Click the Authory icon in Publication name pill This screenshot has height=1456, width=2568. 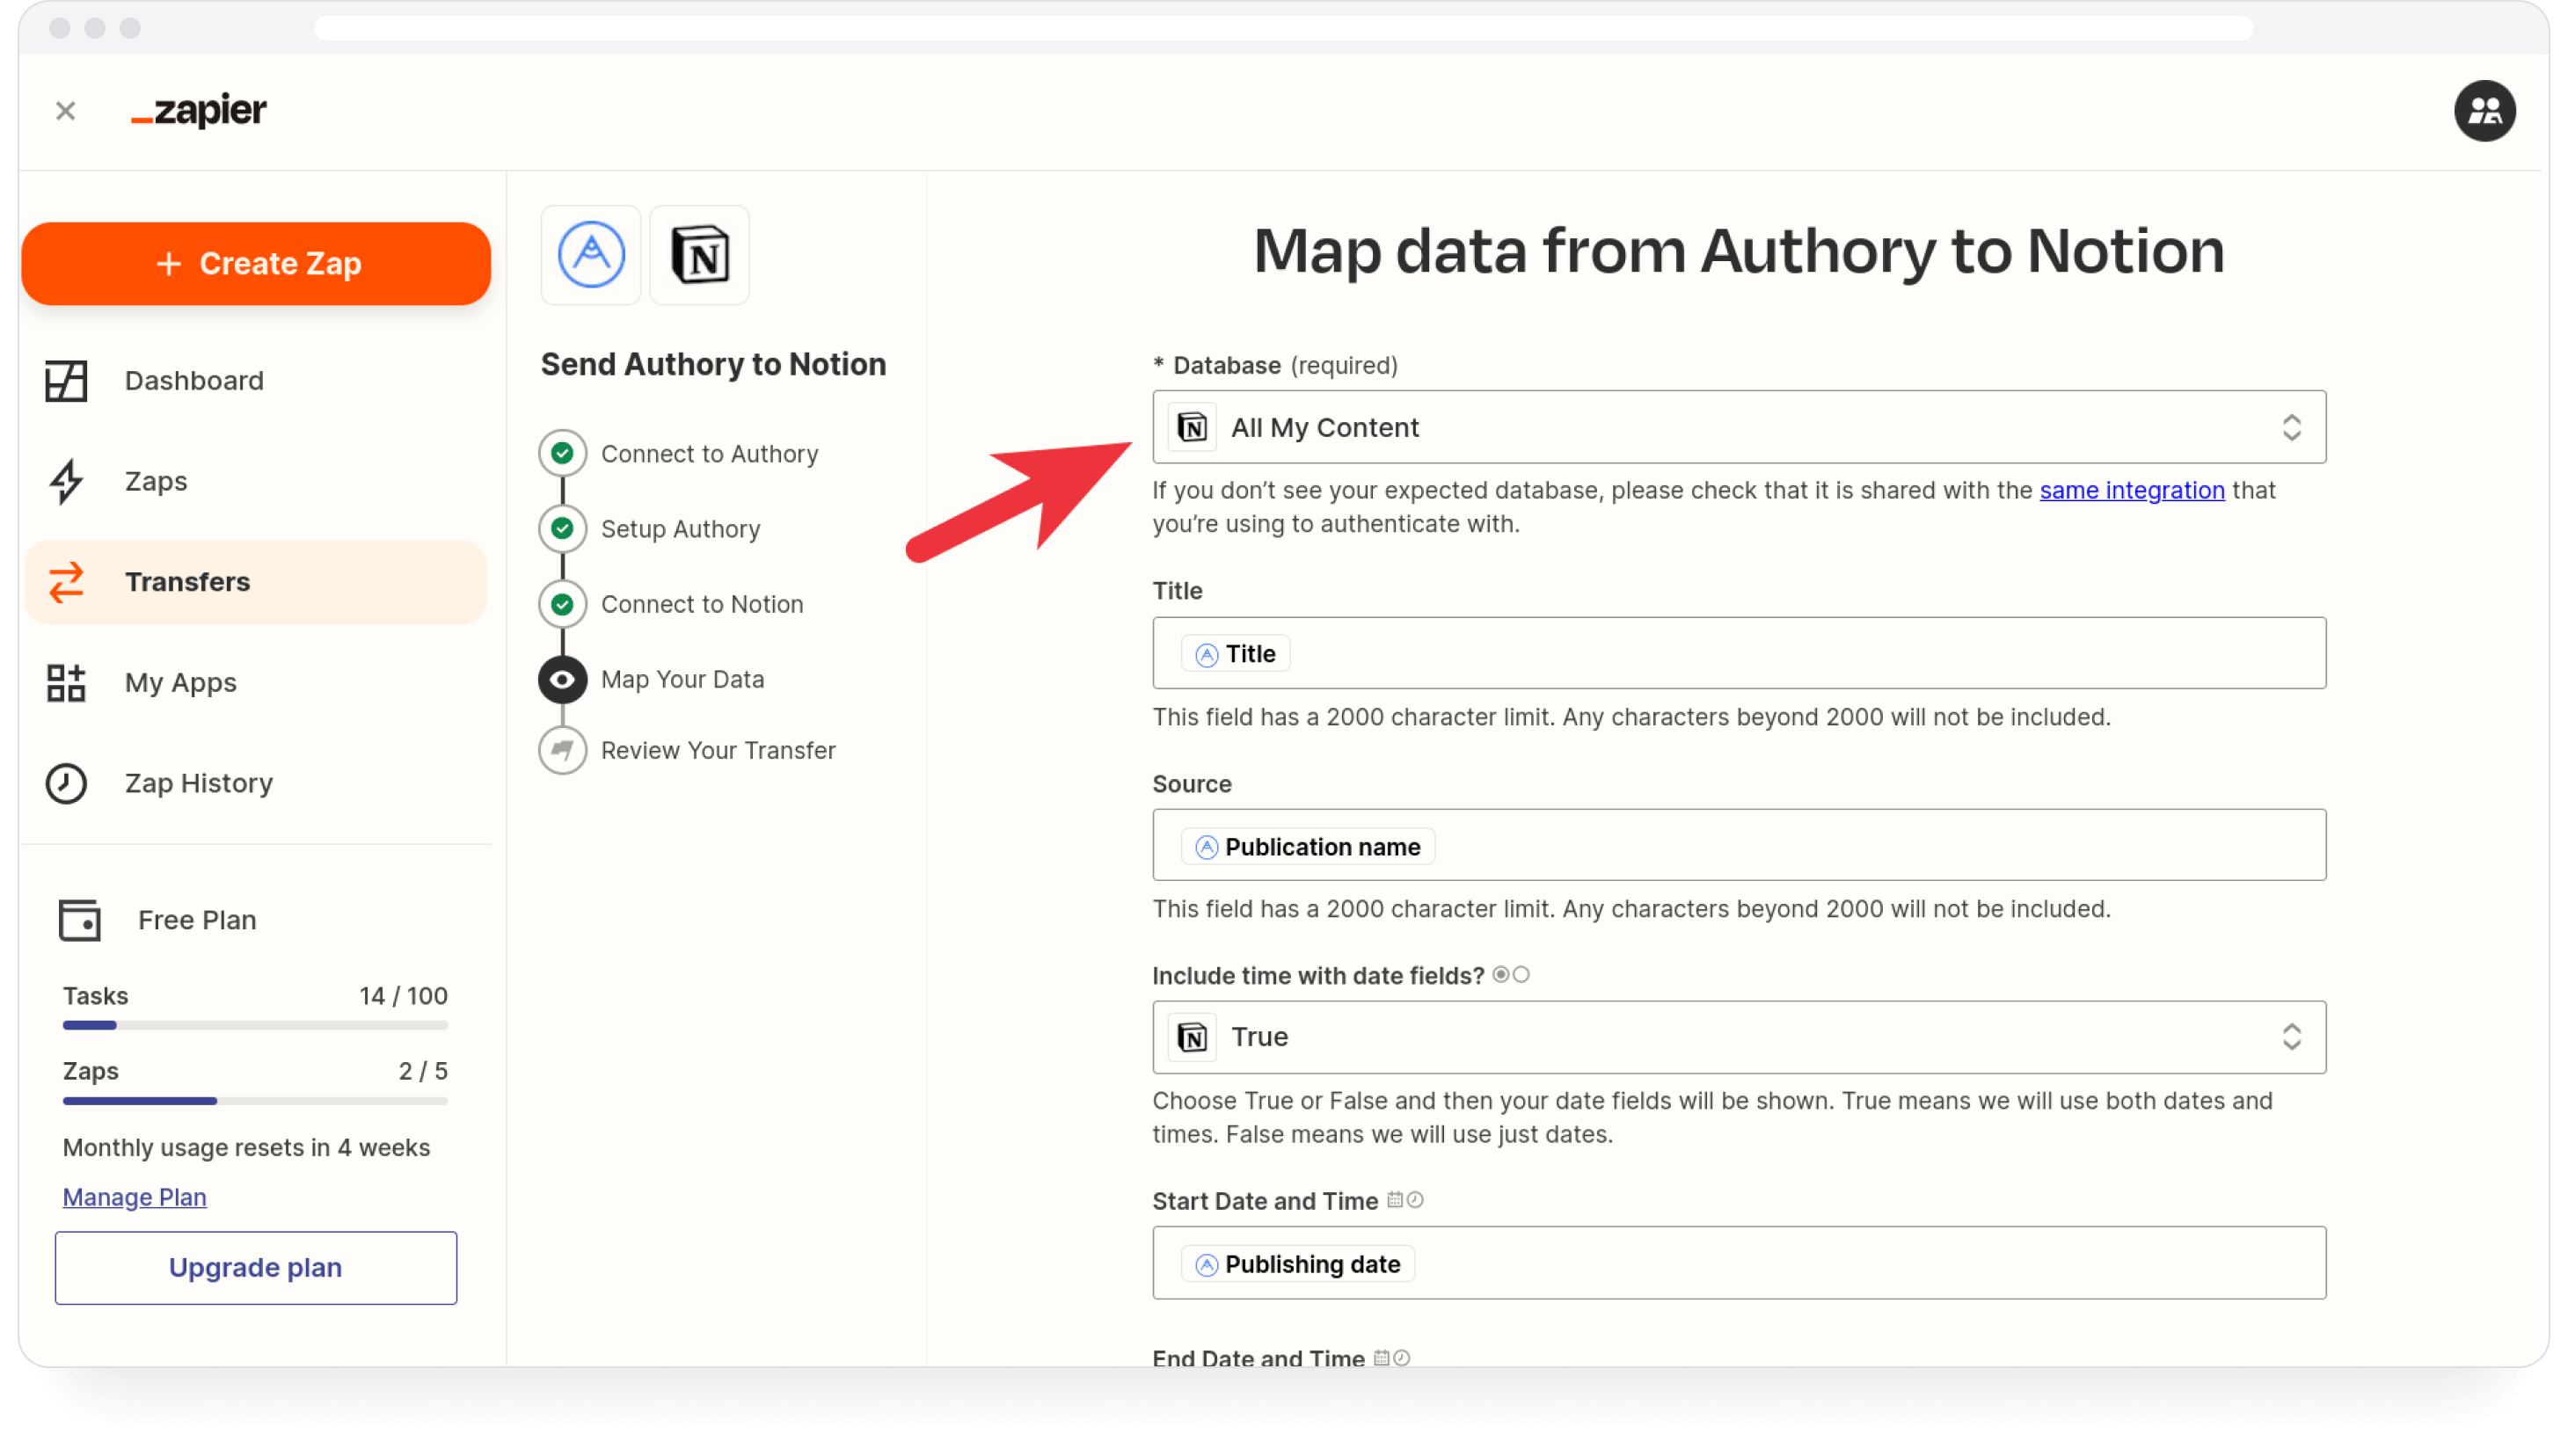click(1207, 849)
